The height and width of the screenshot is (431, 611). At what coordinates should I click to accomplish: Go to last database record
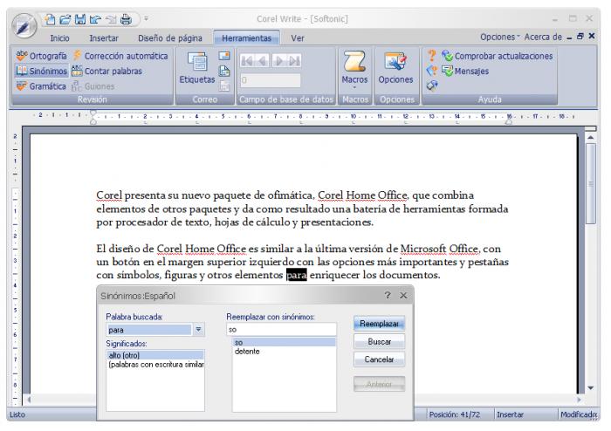tap(294, 61)
